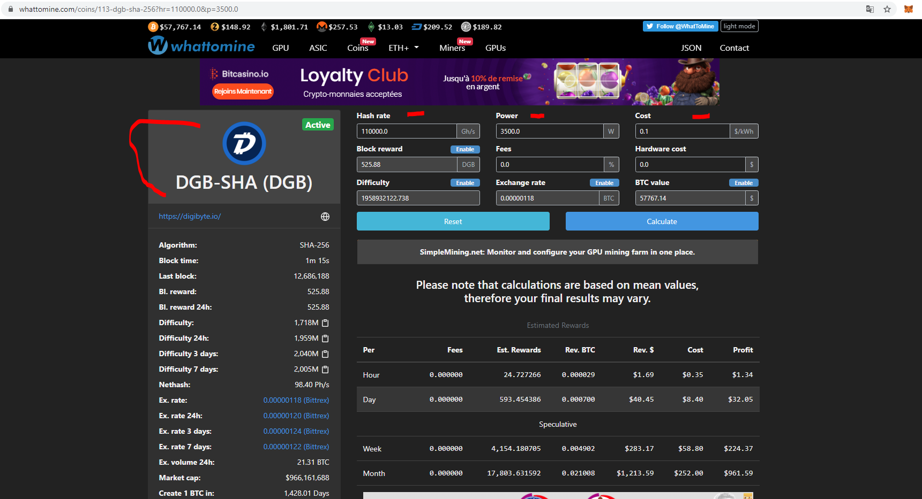
Task: Copy Difficulty 24h value via clipboard icon
Action: 325,339
